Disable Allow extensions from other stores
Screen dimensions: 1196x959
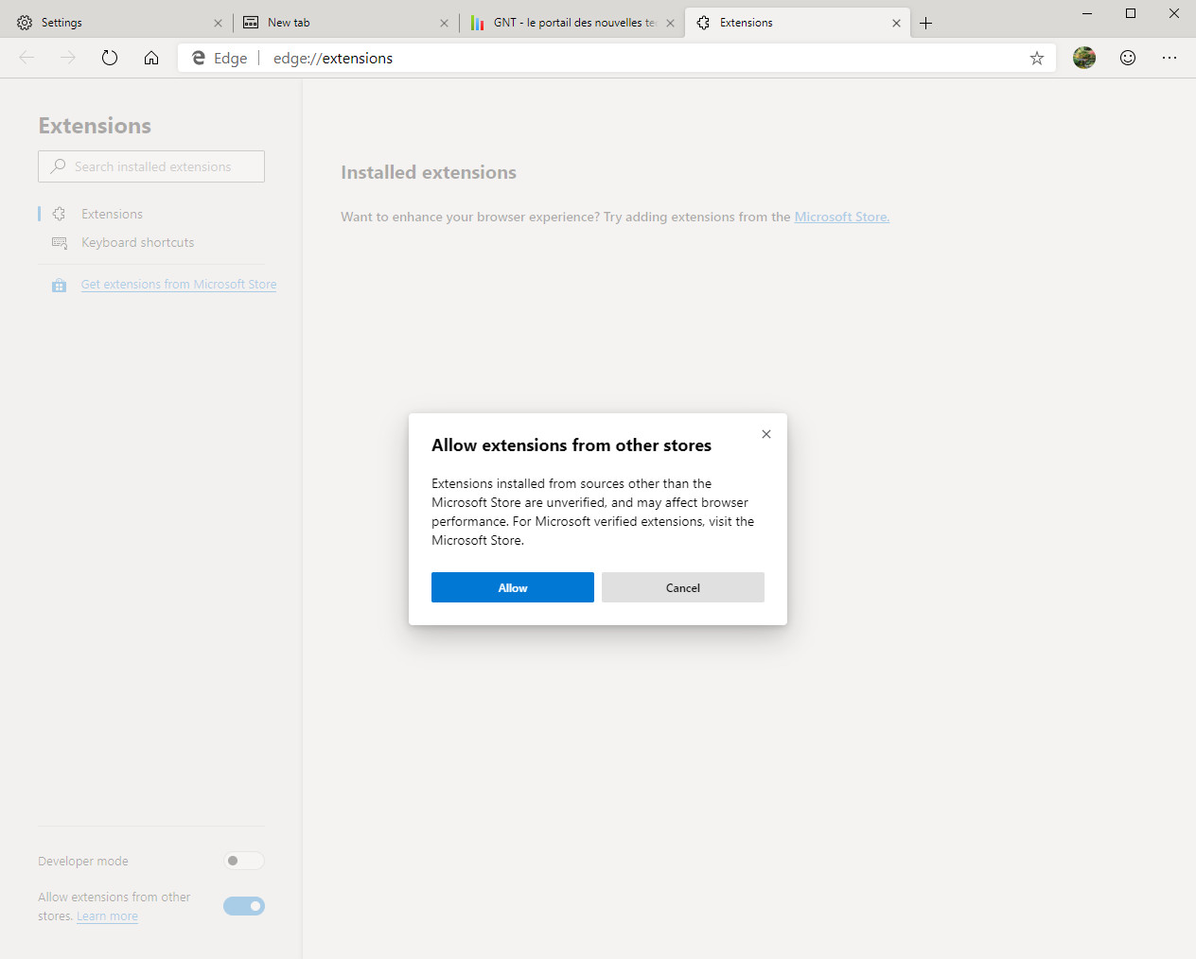pyautogui.click(x=243, y=906)
